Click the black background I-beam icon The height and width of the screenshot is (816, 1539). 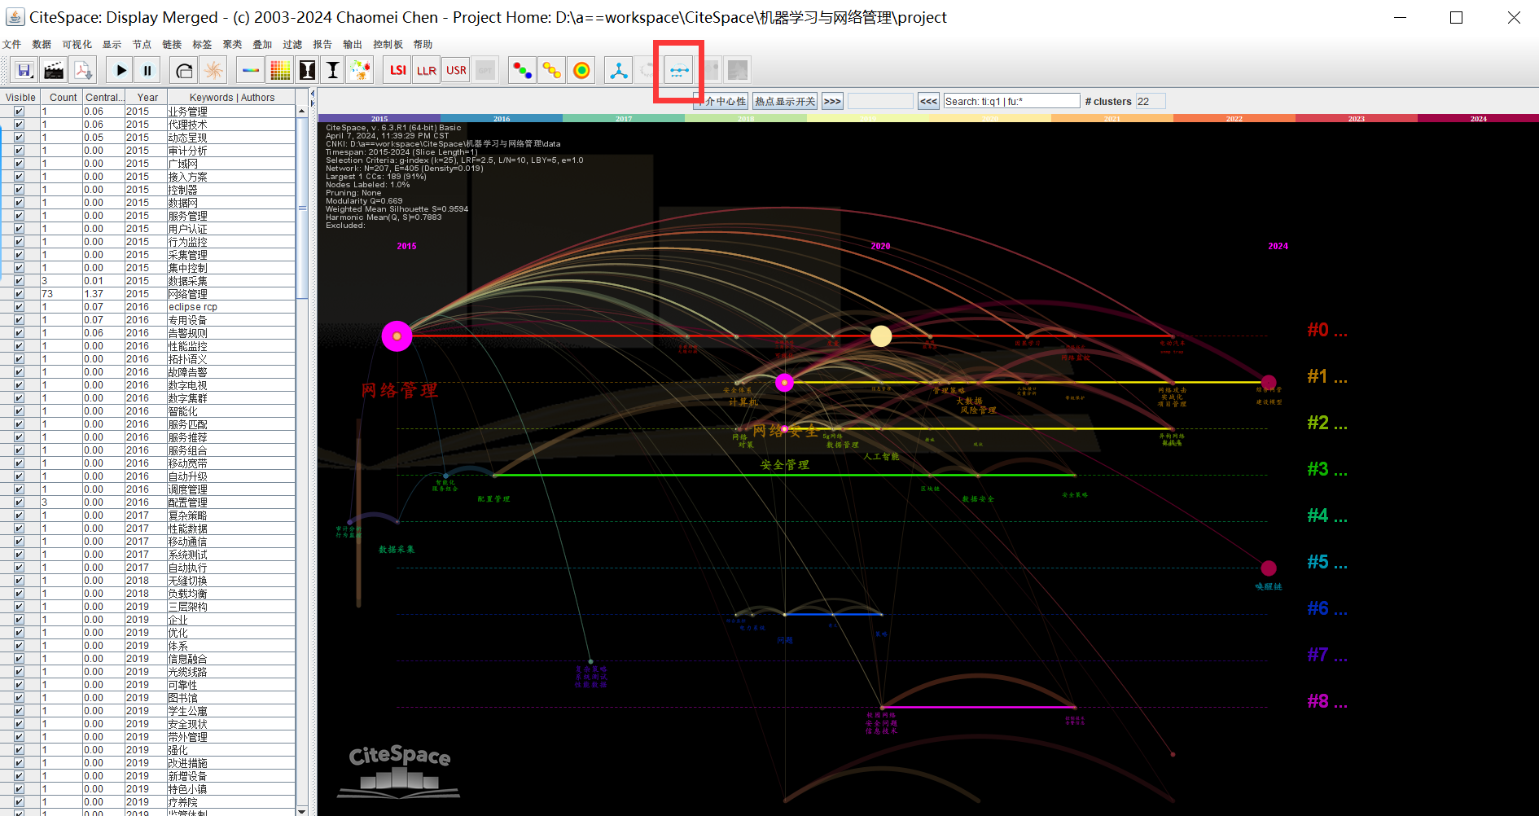(307, 70)
